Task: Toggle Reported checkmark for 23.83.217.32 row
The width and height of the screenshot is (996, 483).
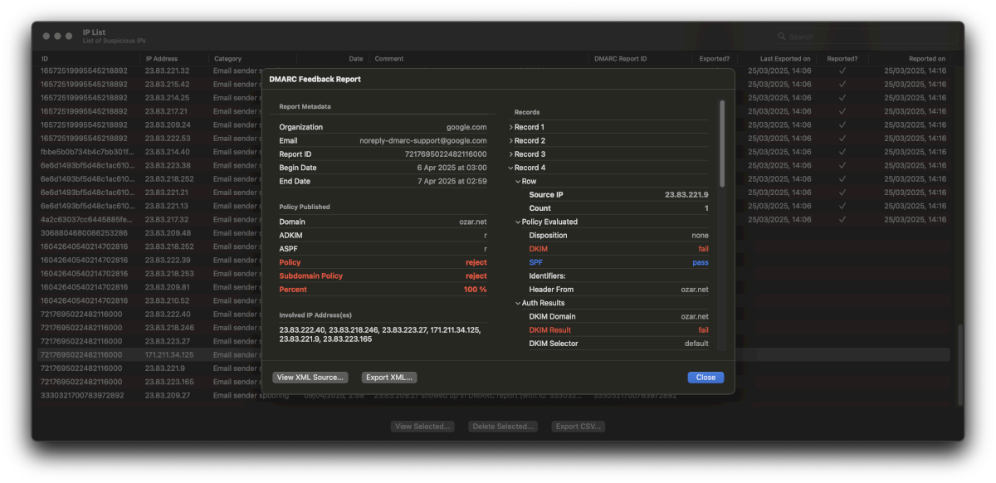Action: [842, 220]
